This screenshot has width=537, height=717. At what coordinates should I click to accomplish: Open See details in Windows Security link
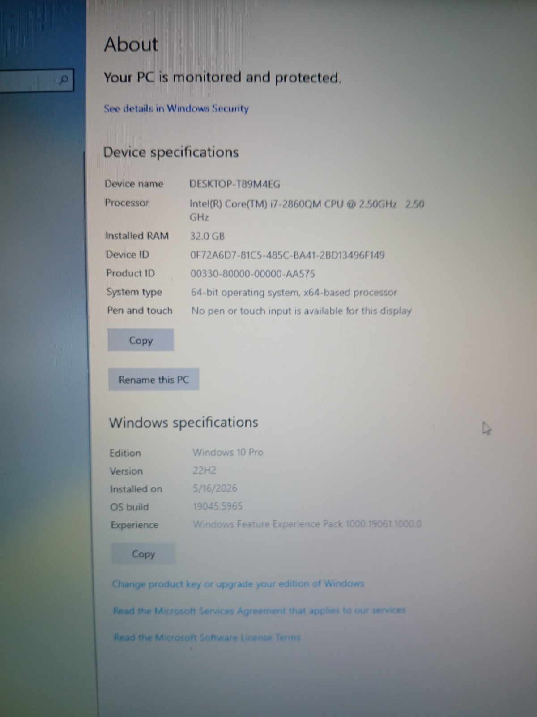coord(176,108)
